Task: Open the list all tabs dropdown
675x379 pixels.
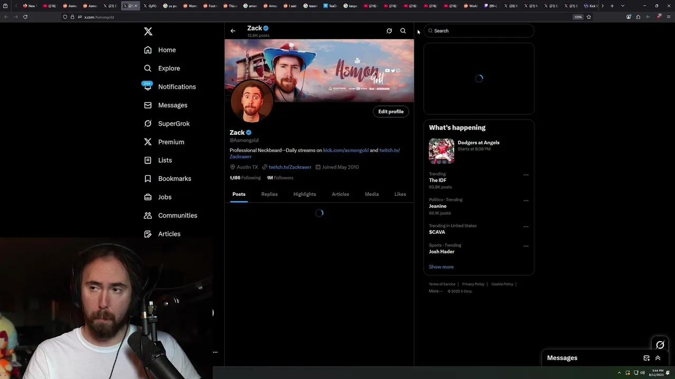Action: [623, 6]
